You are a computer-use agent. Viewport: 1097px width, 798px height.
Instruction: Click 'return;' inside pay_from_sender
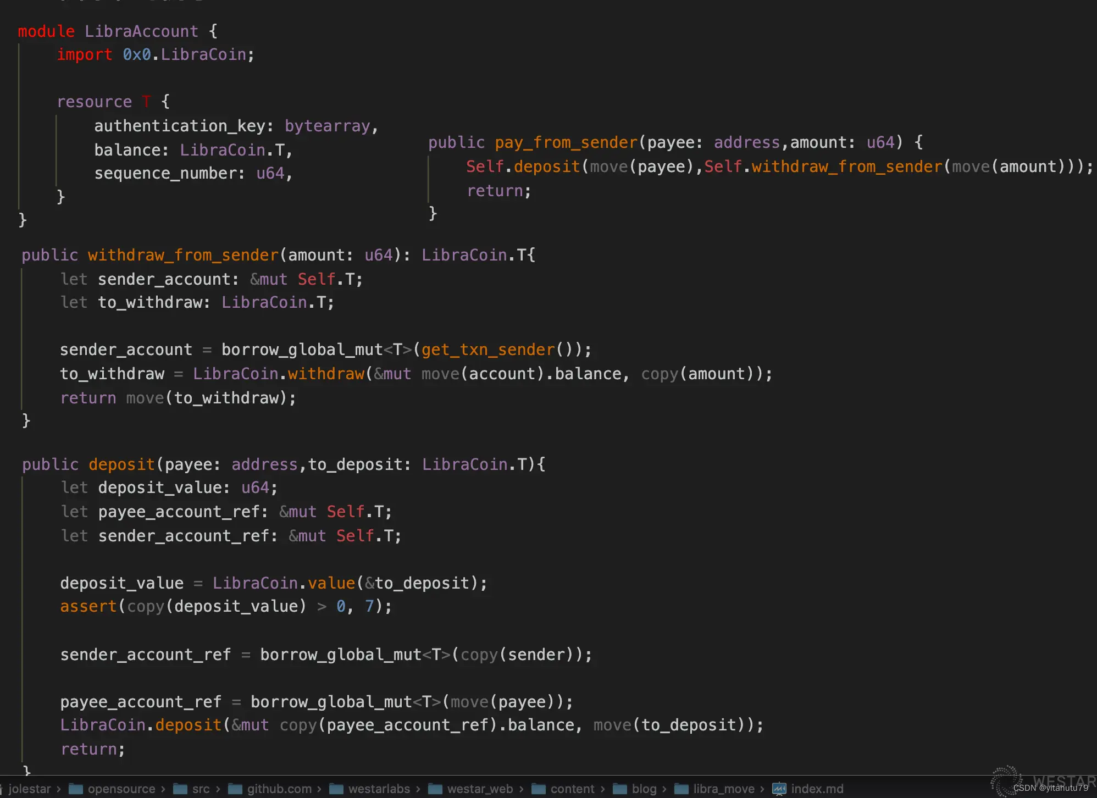pos(499,191)
